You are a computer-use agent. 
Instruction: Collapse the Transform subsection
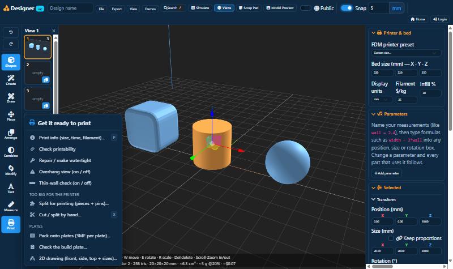point(373,199)
